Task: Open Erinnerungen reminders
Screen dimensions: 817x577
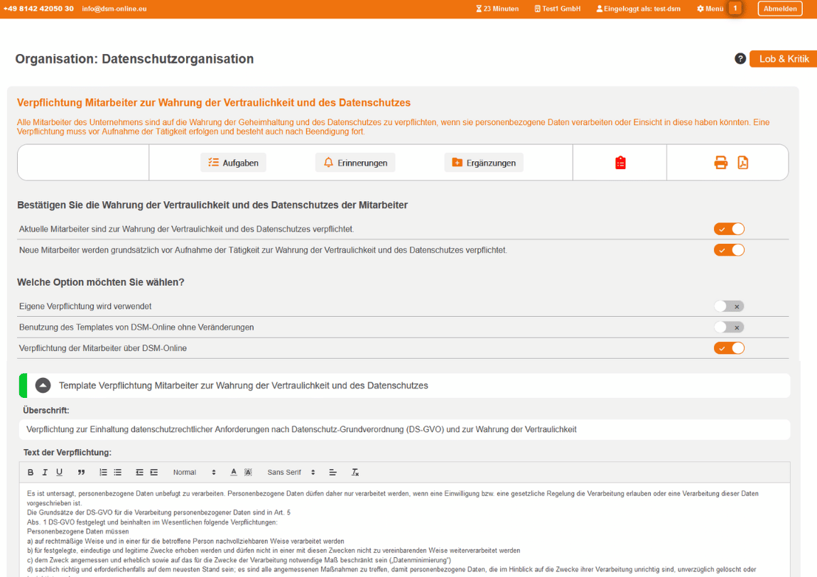Action: click(356, 162)
